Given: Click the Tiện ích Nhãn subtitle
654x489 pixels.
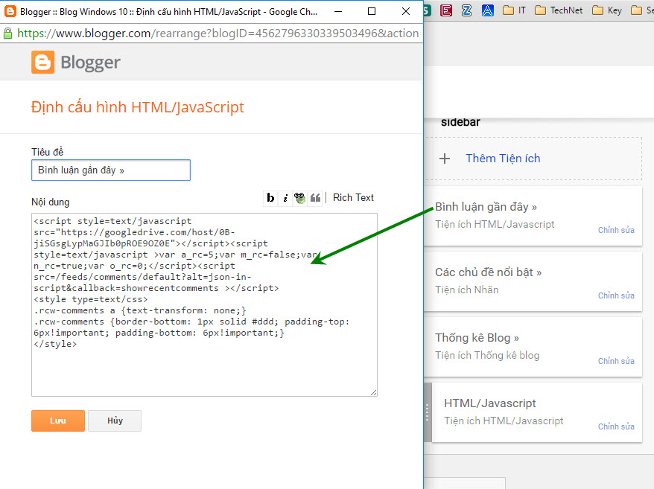Looking at the screenshot, I should [467, 290].
